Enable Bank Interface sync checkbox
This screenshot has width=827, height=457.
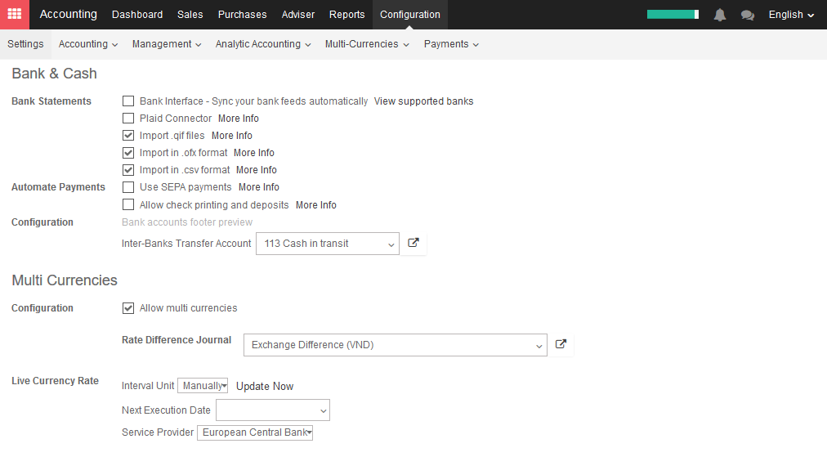[x=128, y=101]
